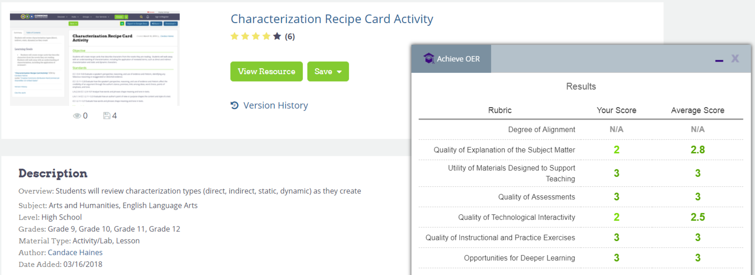Choose the third star in rating

click(256, 36)
